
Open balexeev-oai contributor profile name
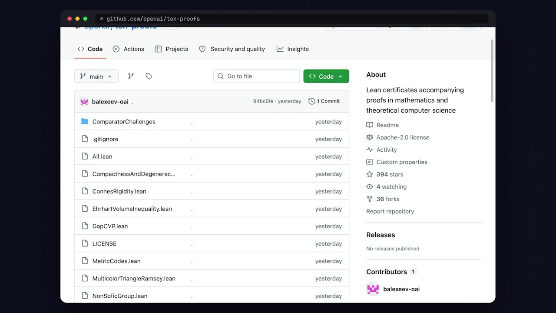[x=401, y=289]
